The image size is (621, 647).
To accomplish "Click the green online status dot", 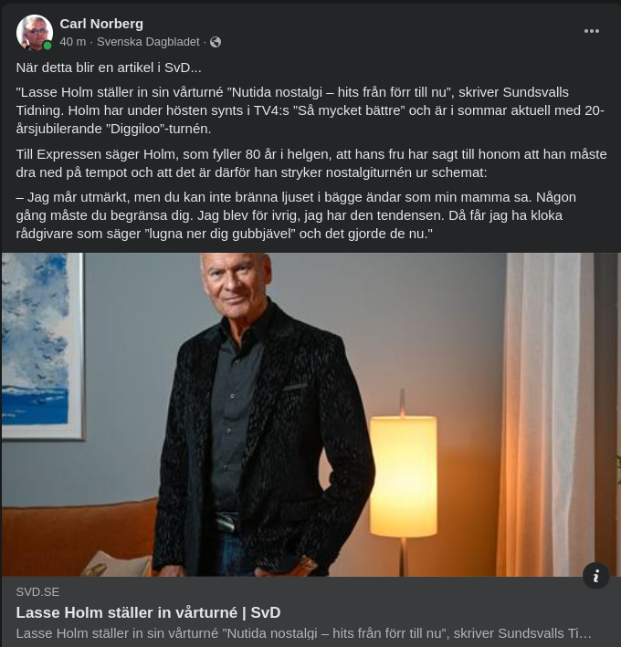I will (x=47, y=46).
